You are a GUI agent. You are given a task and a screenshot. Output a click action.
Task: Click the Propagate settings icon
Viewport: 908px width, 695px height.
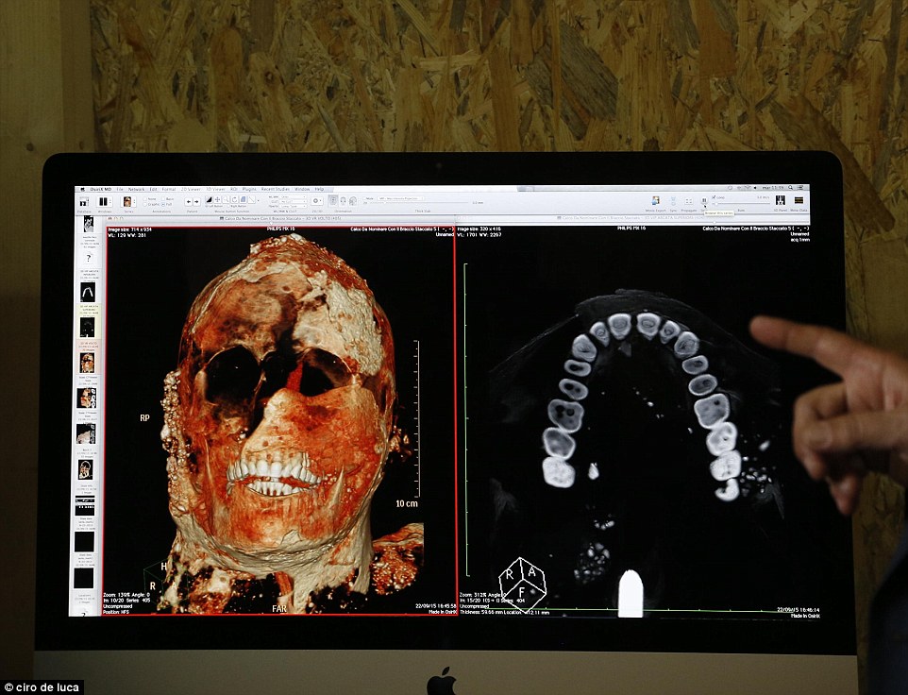pyautogui.click(x=688, y=201)
